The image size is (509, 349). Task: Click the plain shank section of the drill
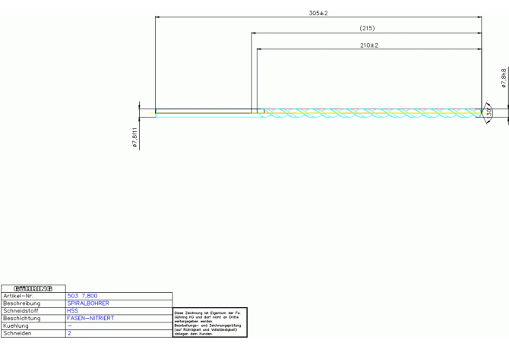[204, 112]
